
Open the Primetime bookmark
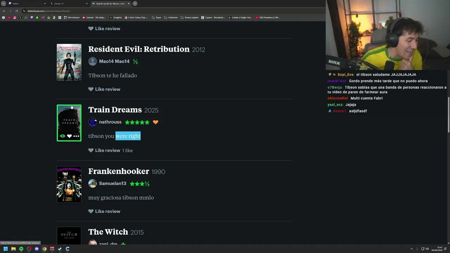[x=268, y=18]
